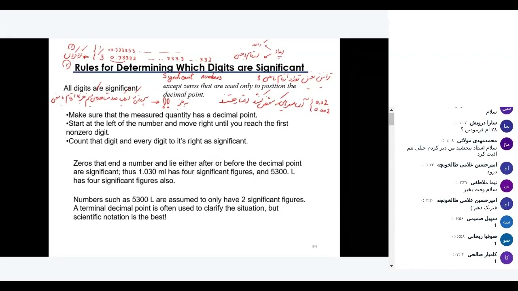This screenshot has height=291, width=518.
Task: Click the slide title 'Rules for Determining Which Digits are Significant'
Action: coord(189,67)
